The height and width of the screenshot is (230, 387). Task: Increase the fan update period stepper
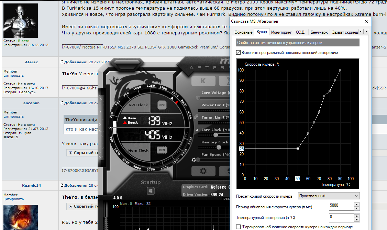pyautogui.click(x=356, y=204)
